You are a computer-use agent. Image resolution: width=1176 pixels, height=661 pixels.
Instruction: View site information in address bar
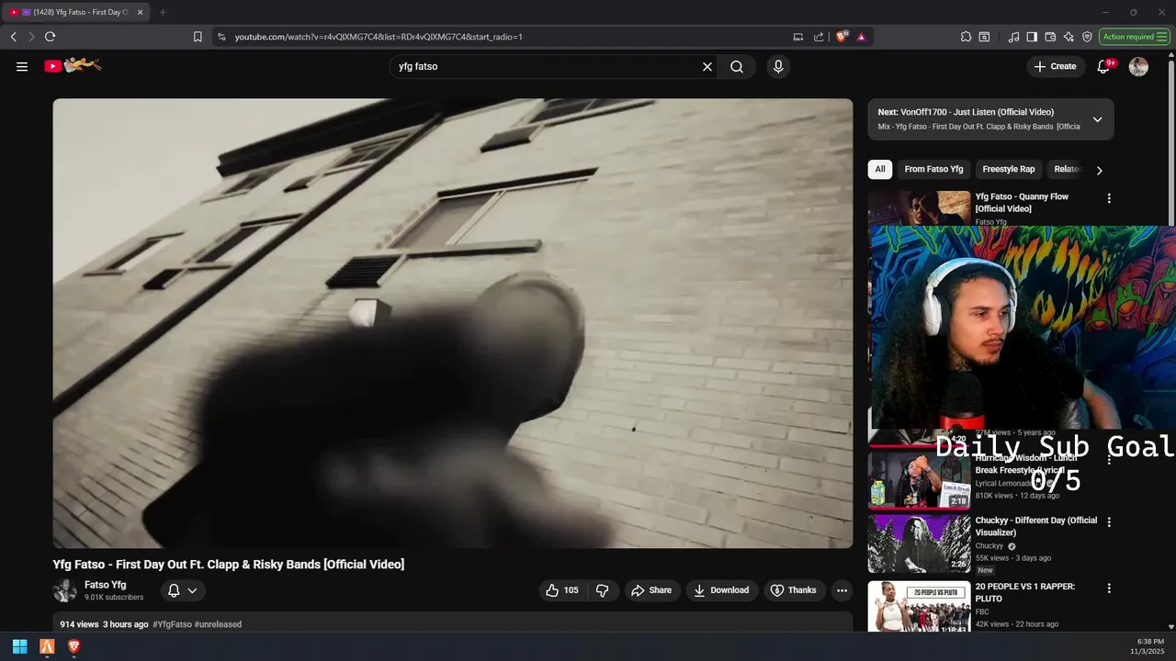point(220,37)
